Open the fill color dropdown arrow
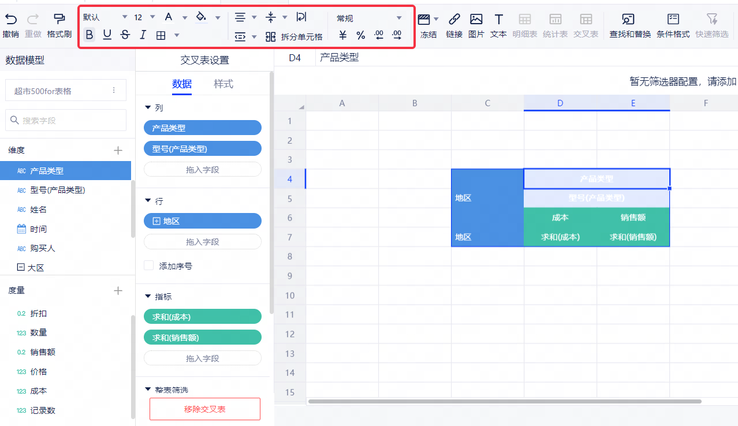Image resolution: width=738 pixels, height=426 pixels. coord(218,17)
